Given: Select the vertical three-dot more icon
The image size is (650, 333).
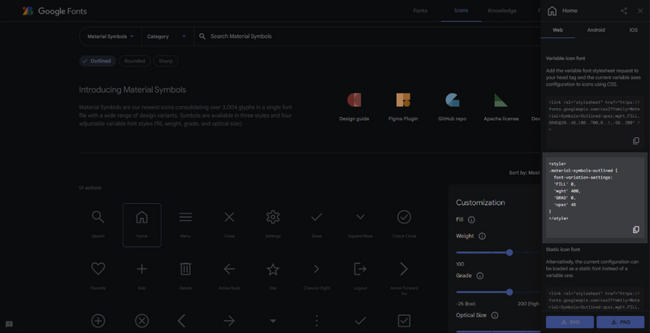Looking at the screenshot, I should tap(317, 321).
